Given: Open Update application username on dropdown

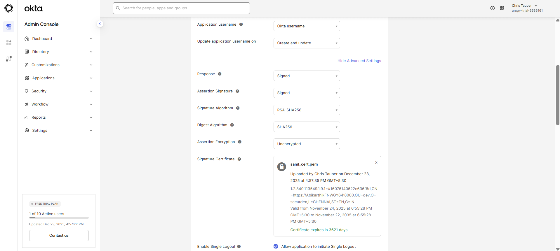Looking at the screenshot, I should (x=307, y=43).
